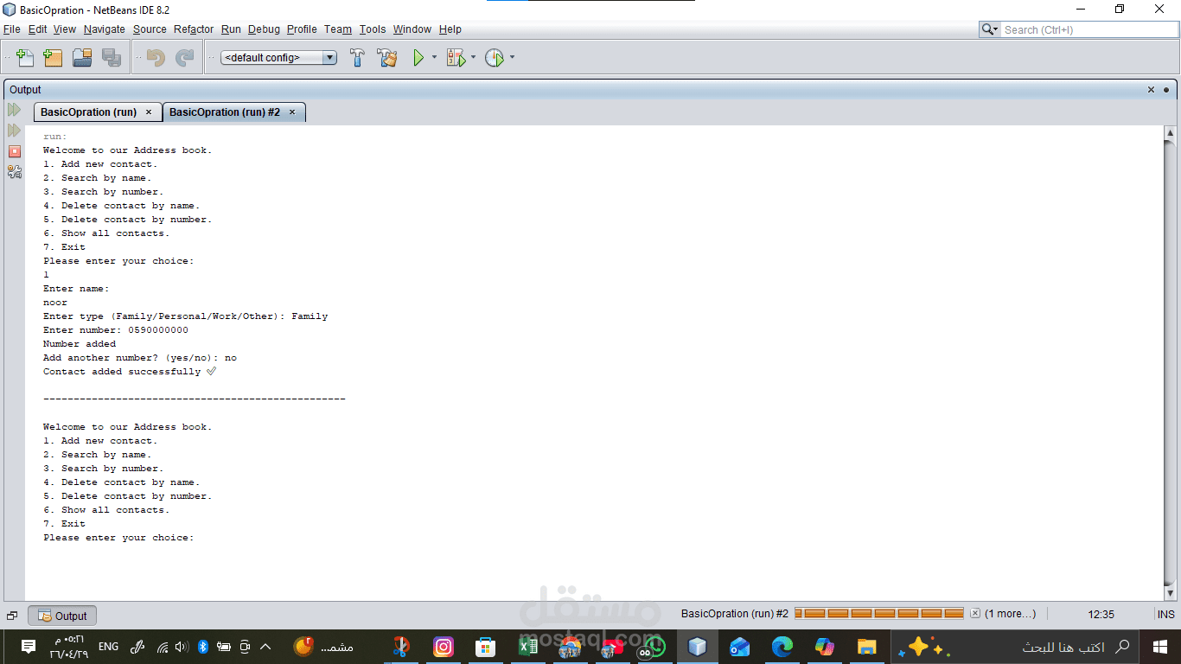The width and height of the screenshot is (1181, 664).
Task: Click the Profile Project clock icon
Action: [495, 58]
